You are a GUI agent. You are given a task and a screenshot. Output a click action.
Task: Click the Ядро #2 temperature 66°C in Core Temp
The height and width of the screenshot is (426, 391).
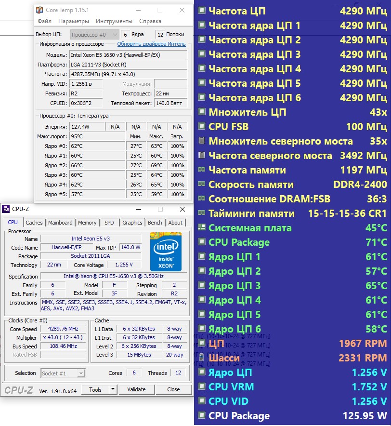point(97,165)
